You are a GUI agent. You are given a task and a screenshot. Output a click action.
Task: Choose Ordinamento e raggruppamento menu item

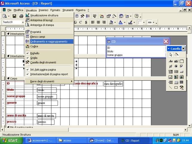(49, 42)
